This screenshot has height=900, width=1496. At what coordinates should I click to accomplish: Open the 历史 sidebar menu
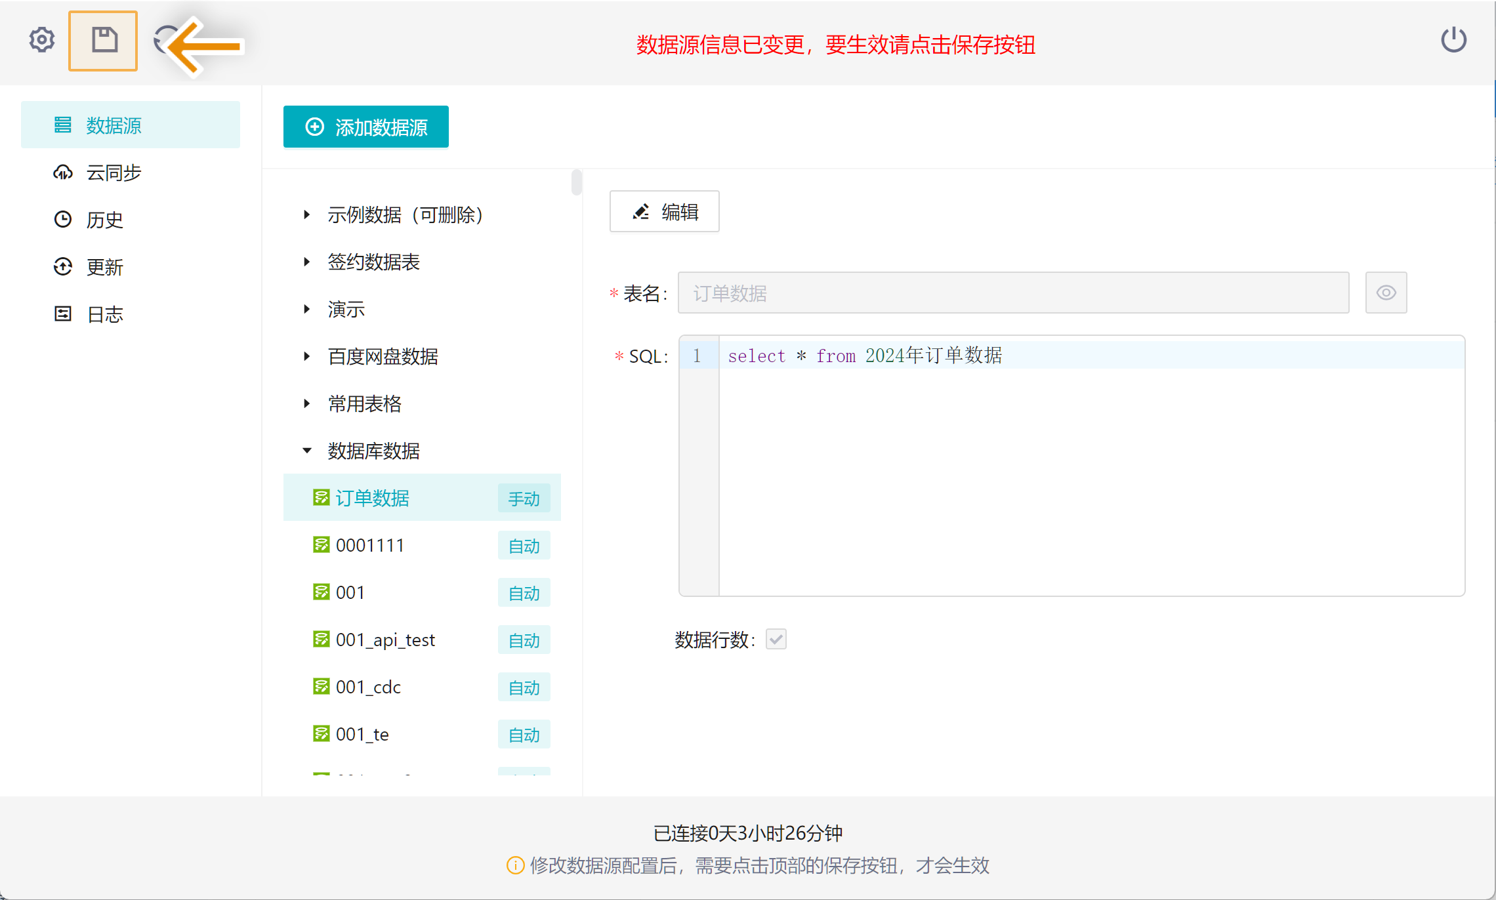pyautogui.click(x=131, y=219)
